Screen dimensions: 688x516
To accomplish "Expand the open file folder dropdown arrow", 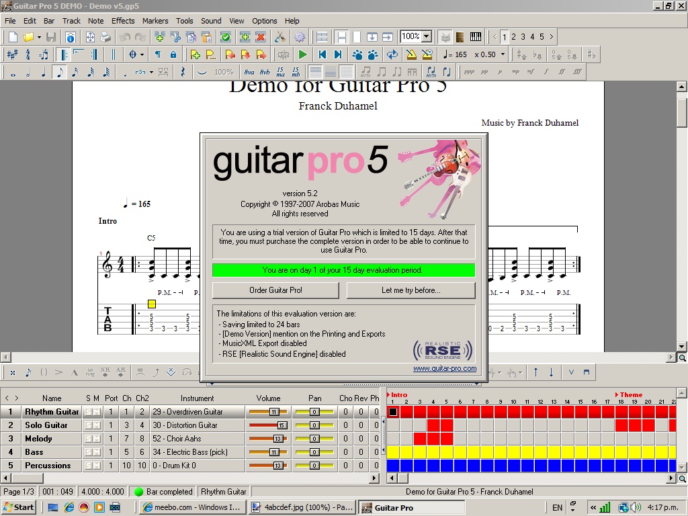I will tap(39, 38).
